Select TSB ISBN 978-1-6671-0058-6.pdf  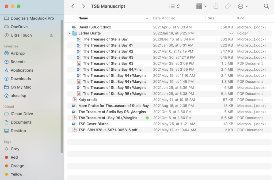tap(169, 130)
